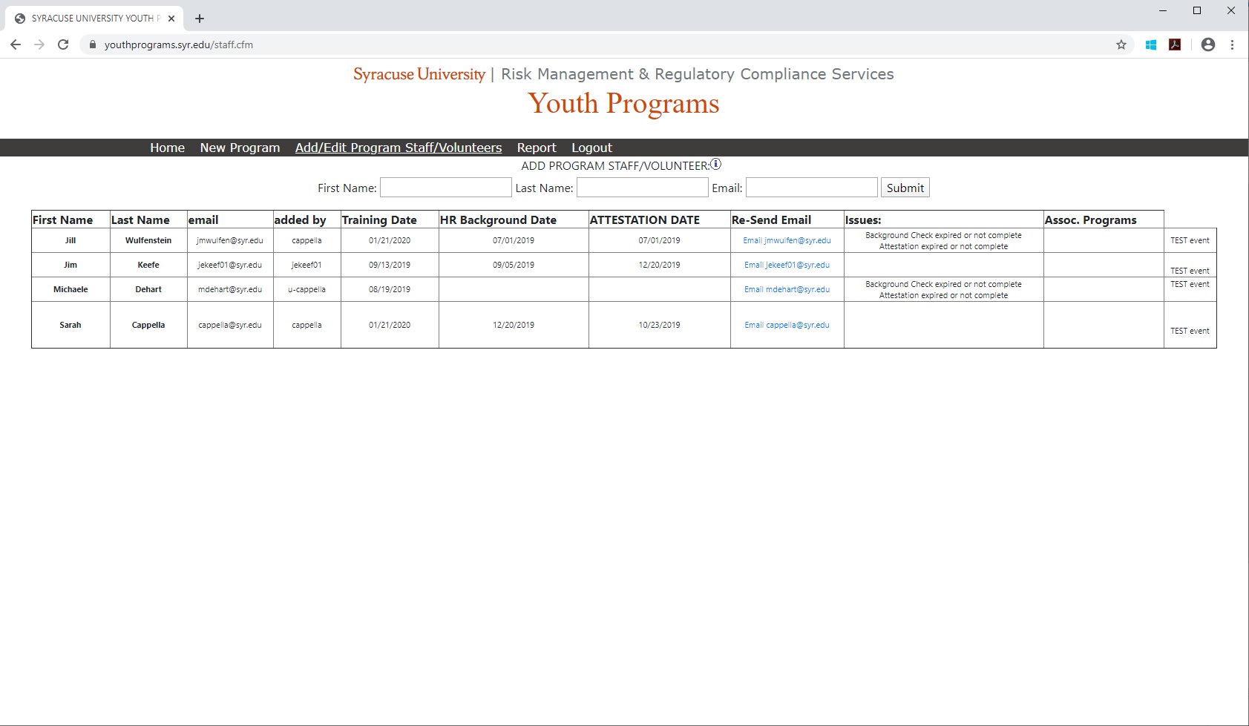Click the Syracuse University header logo text

(419, 74)
